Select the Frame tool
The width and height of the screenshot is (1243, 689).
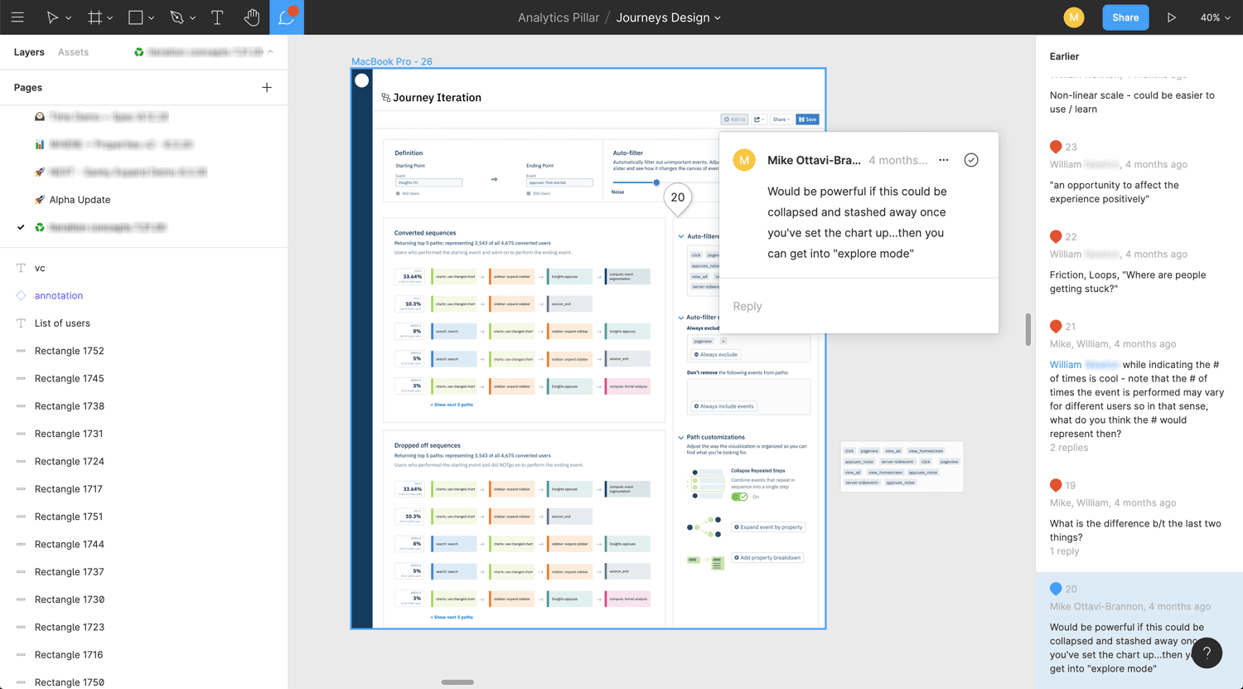pyautogui.click(x=95, y=17)
